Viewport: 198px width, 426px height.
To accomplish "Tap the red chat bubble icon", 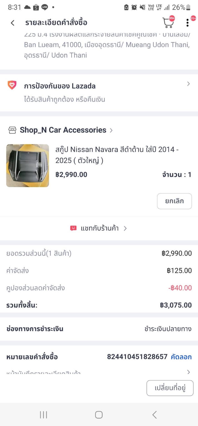I will pyautogui.click(x=73, y=228).
